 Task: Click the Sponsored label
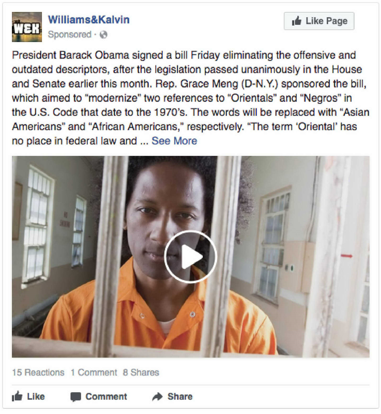pos(70,35)
